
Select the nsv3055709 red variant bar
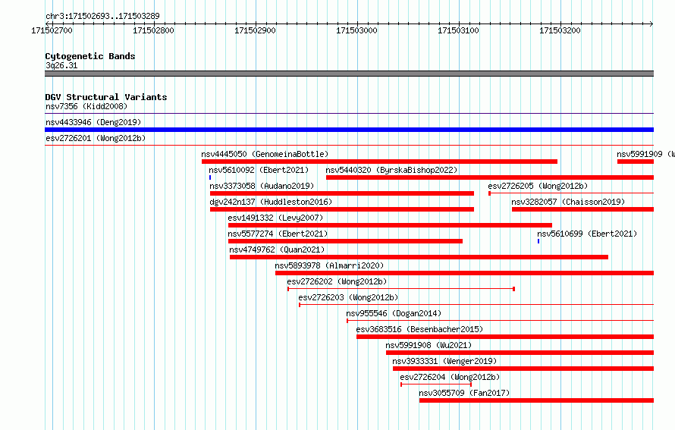[536, 400]
